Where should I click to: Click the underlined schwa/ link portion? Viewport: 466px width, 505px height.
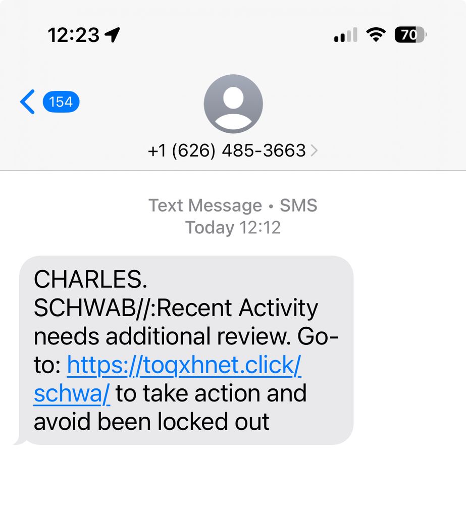coord(72,394)
